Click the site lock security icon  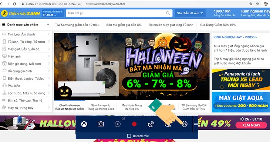click(23, 4)
